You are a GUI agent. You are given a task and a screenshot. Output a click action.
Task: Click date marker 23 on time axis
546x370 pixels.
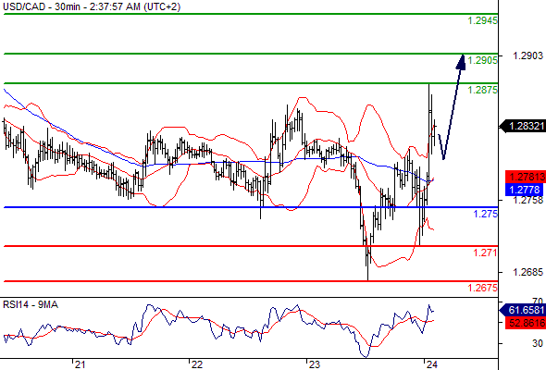coord(314,364)
